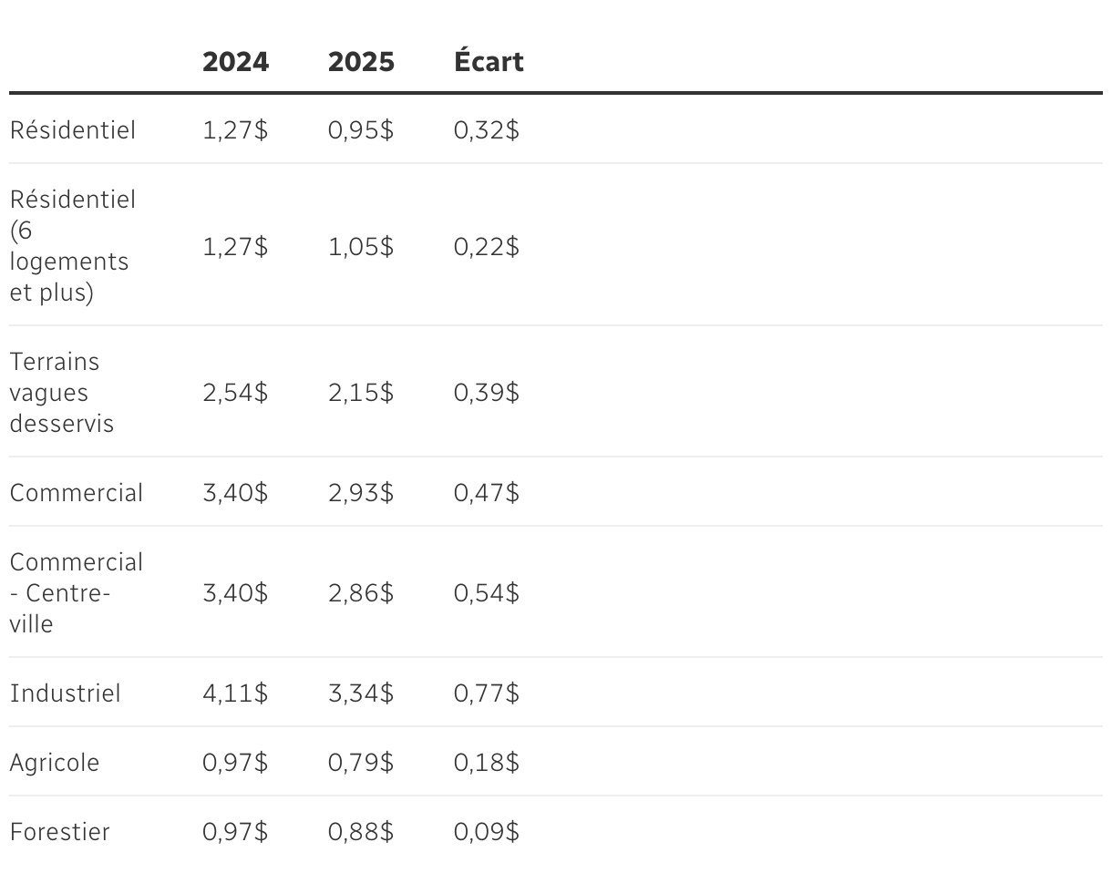Click the 2,54$ value for 2024
The width and height of the screenshot is (1112, 873).
[x=235, y=393]
